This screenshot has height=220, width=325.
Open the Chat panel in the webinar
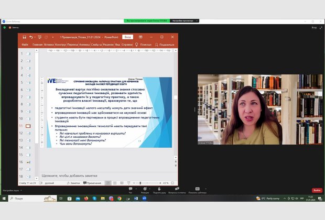point(130,190)
